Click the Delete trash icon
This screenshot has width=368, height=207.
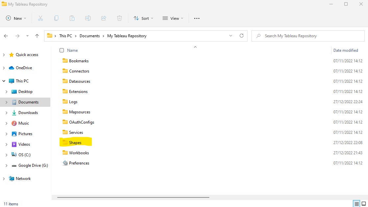pyautogui.click(x=119, y=18)
